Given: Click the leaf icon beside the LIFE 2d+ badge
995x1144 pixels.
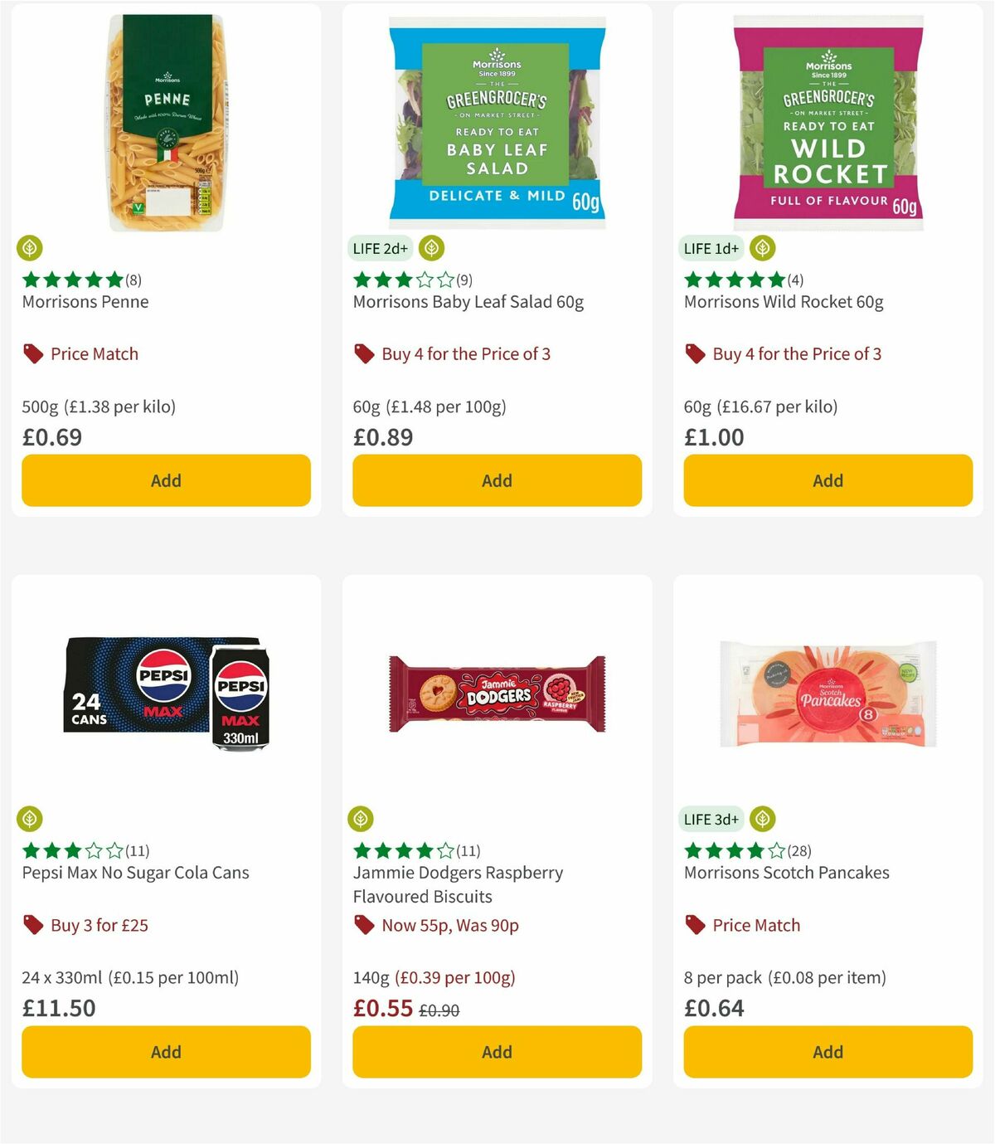Looking at the screenshot, I should point(430,248).
